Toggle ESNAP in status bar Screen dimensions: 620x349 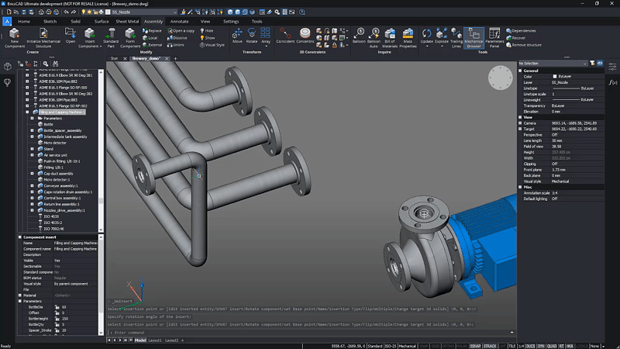475,346
